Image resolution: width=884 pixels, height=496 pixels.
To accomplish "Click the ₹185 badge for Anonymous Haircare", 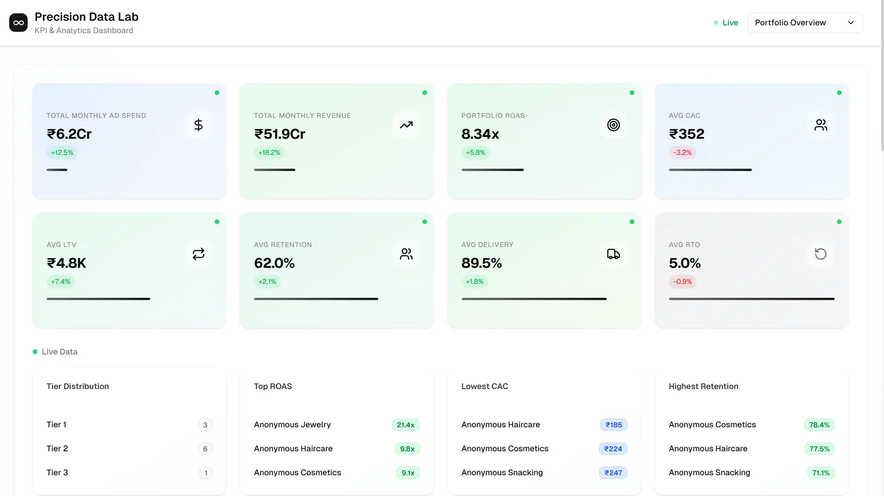I will [x=613, y=425].
